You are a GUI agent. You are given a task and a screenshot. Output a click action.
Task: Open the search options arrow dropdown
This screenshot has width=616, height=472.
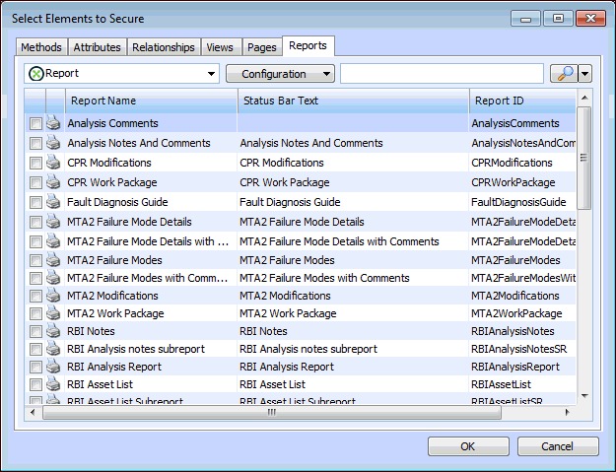pyautogui.click(x=585, y=74)
